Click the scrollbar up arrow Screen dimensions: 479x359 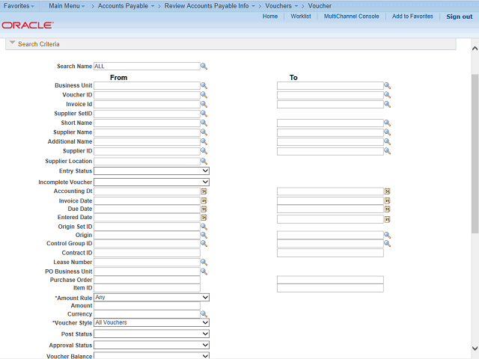pos(475,48)
